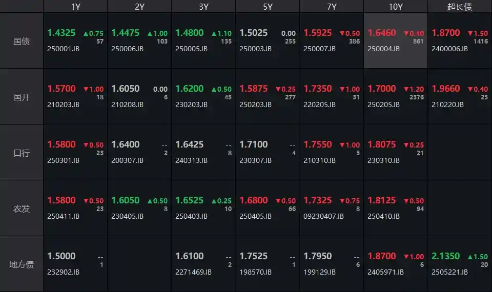Select the 1Y maturity column header
This screenshot has height=292, width=492.
click(x=75, y=7)
